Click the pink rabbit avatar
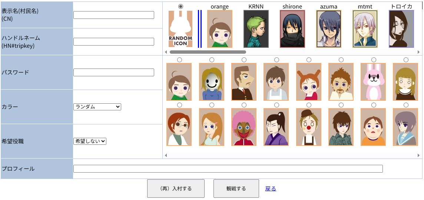 click(x=373, y=82)
